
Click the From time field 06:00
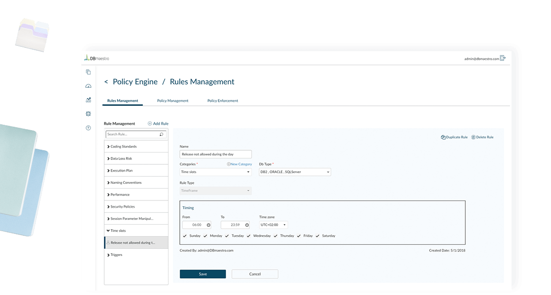pyautogui.click(x=197, y=225)
